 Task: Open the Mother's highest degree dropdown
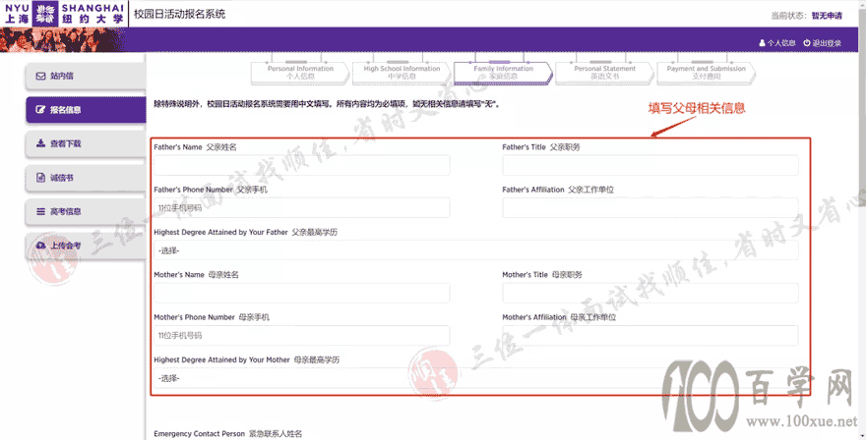coord(476,378)
